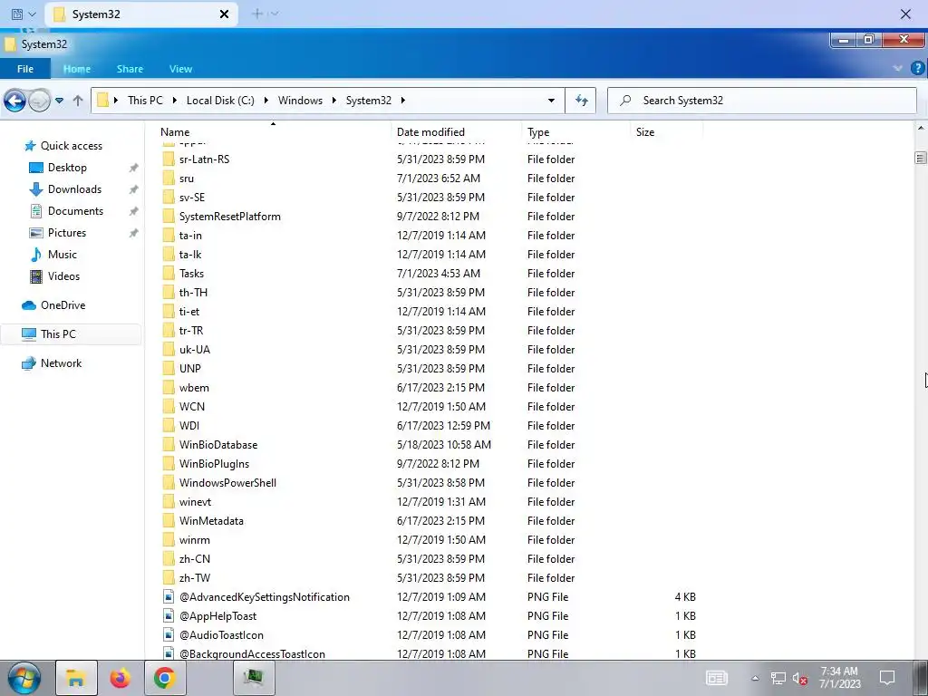Viewport: 928px width, 696px height.
Task: Select Desktop icon in navigation pane
Action: 36,168
